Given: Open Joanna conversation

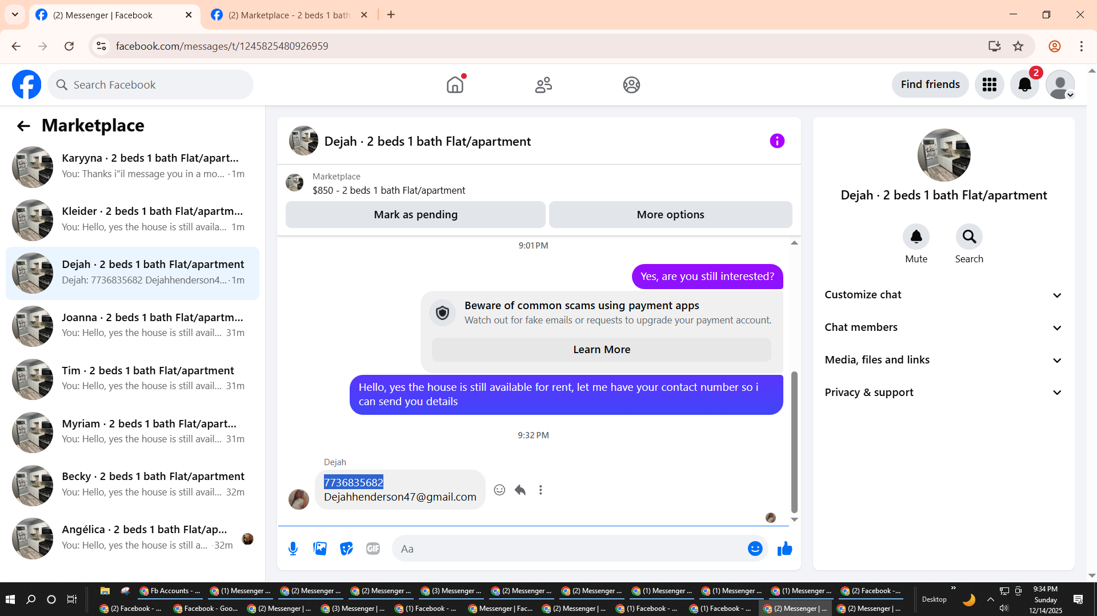Looking at the screenshot, I should (133, 326).
